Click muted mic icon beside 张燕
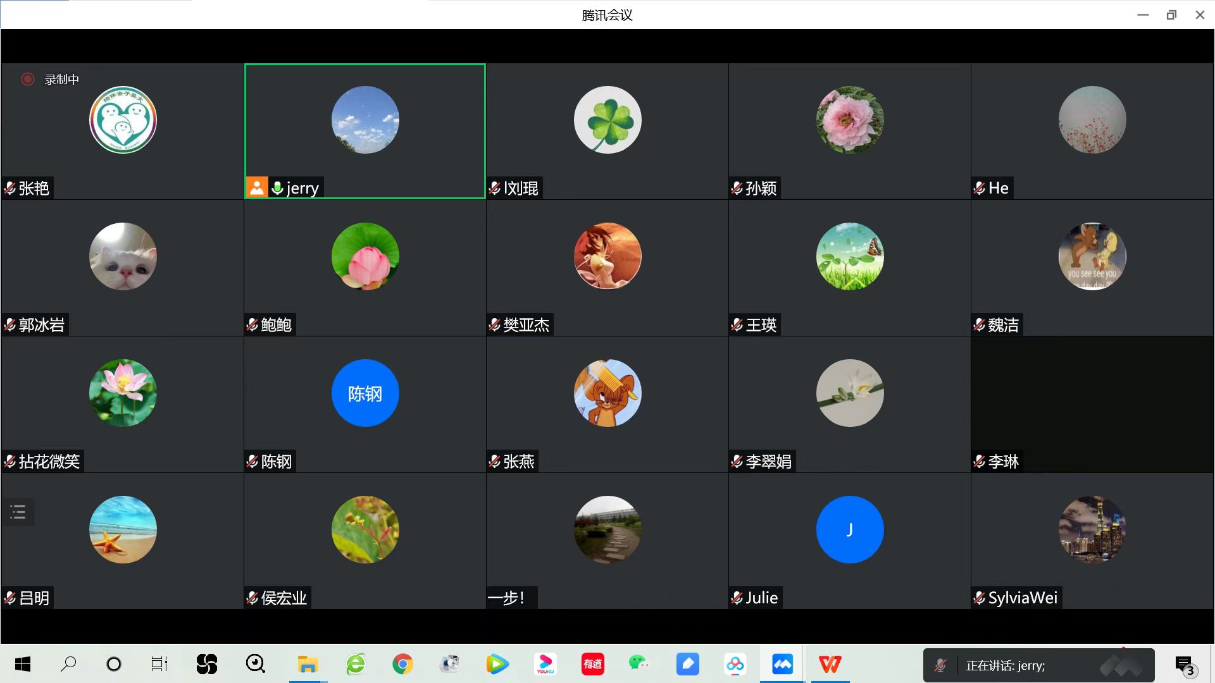Screen dimensions: 1215x683 495,462
